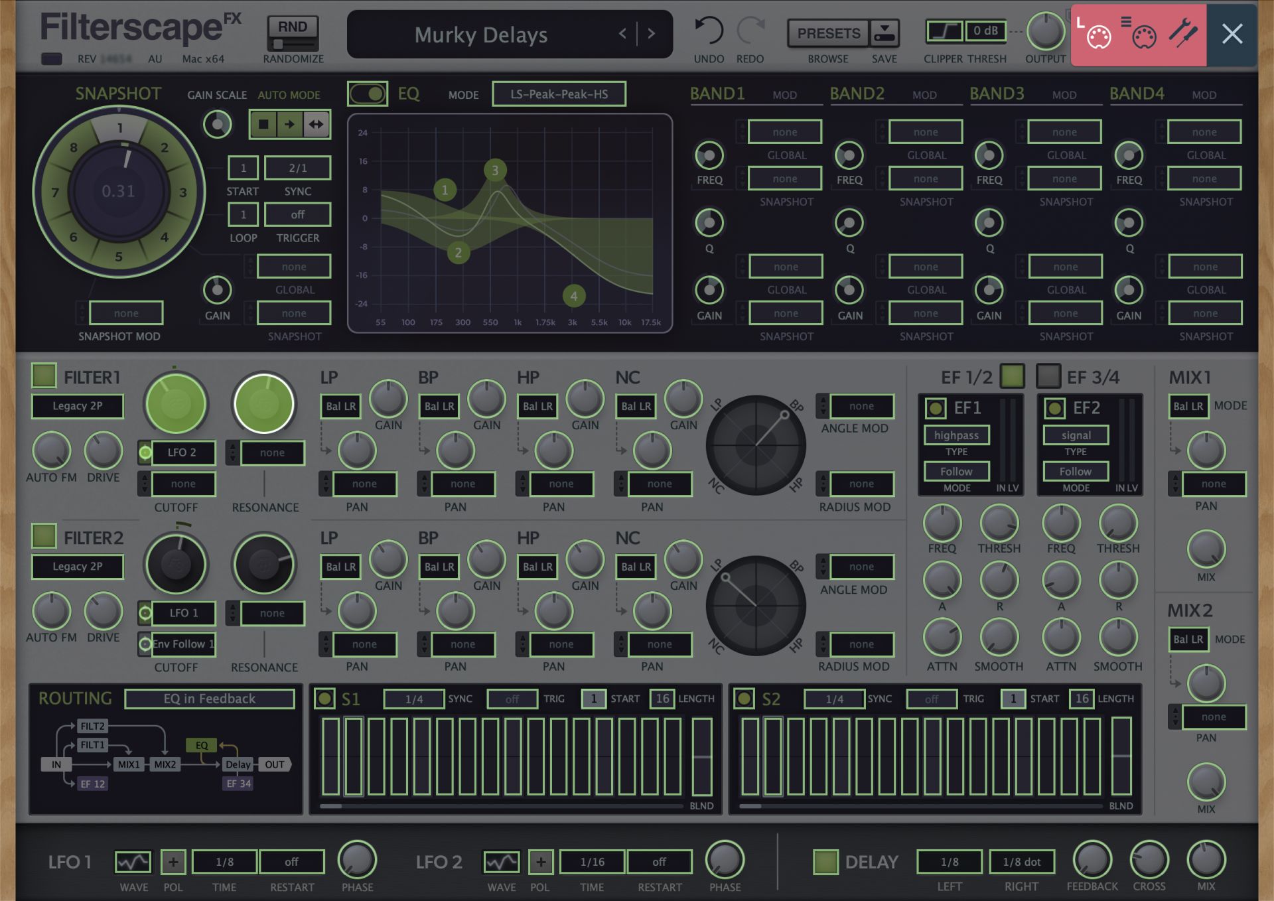The image size is (1274, 901).
Task: Toggle FILTER1 enable square
Action: coord(44,376)
